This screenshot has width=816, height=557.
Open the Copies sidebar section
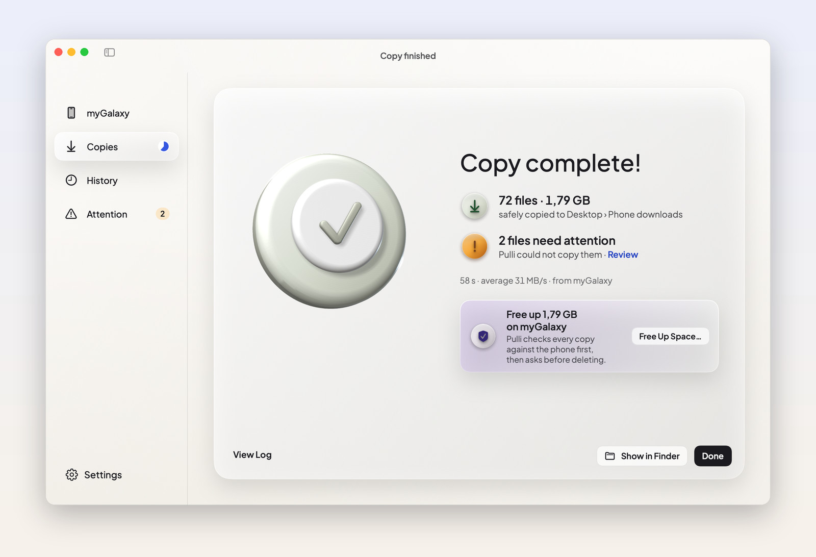[116, 146]
